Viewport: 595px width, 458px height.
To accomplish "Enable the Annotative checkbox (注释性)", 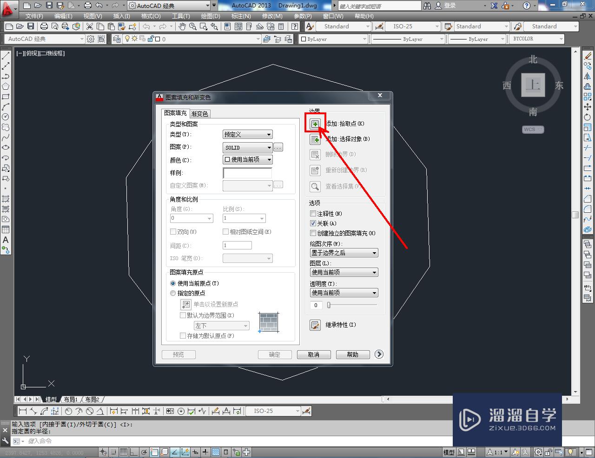I will 313,214.
